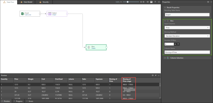The height and width of the screenshot is (103, 213).
Task: Select the Bins node on canvas
Action: 96,47
